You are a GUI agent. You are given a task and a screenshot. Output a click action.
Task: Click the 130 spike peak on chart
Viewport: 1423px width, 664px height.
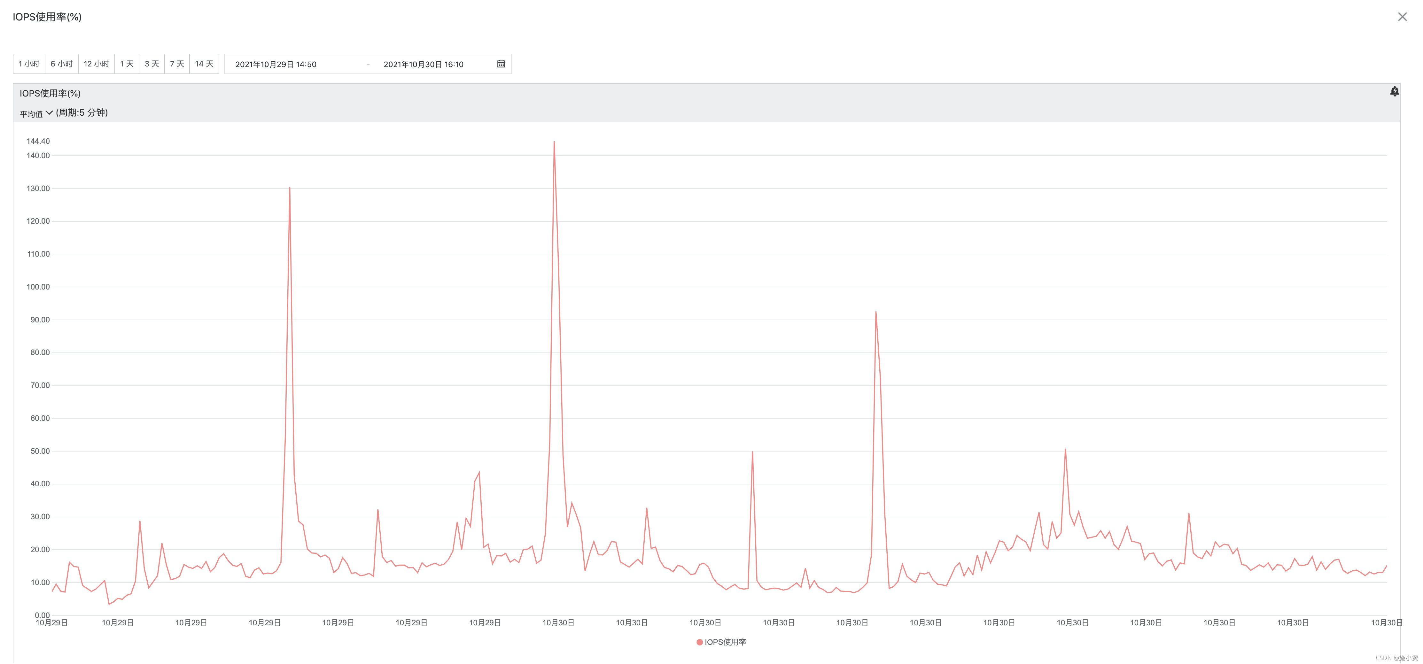pyautogui.click(x=290, y=188)
